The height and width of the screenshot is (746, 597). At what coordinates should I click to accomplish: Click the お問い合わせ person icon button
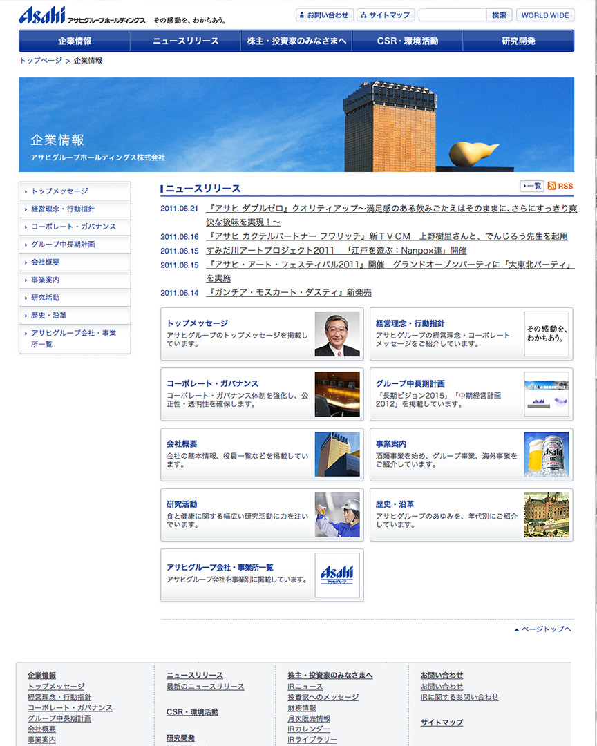[325, 15]
